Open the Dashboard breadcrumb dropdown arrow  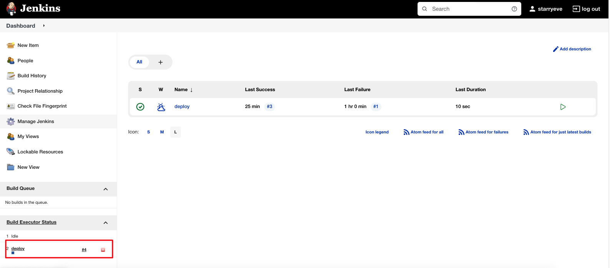tap(44, 26)
